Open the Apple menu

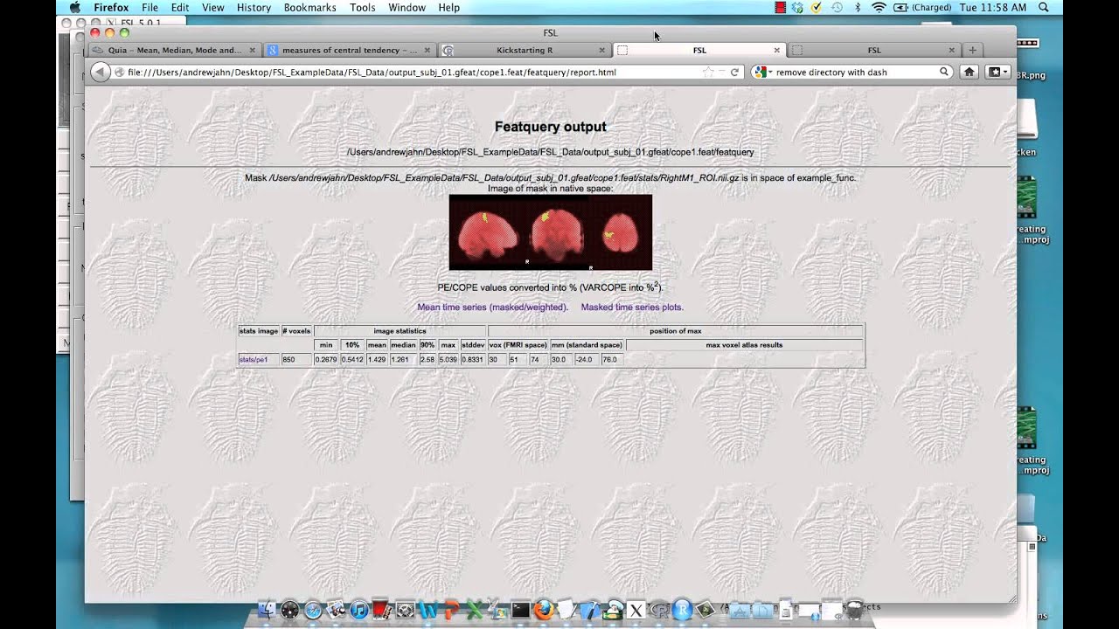(x=74, y=8)
